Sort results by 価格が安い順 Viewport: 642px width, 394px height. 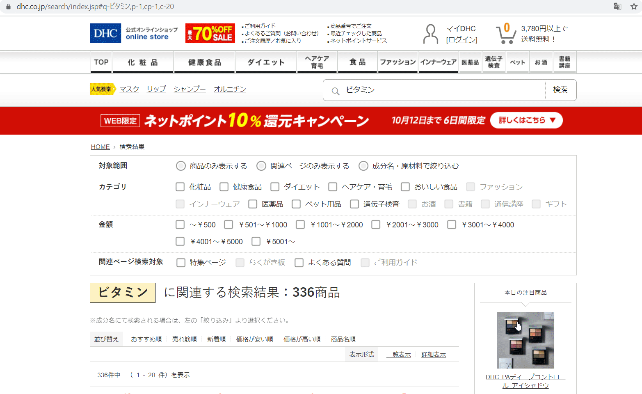point(254,339)
